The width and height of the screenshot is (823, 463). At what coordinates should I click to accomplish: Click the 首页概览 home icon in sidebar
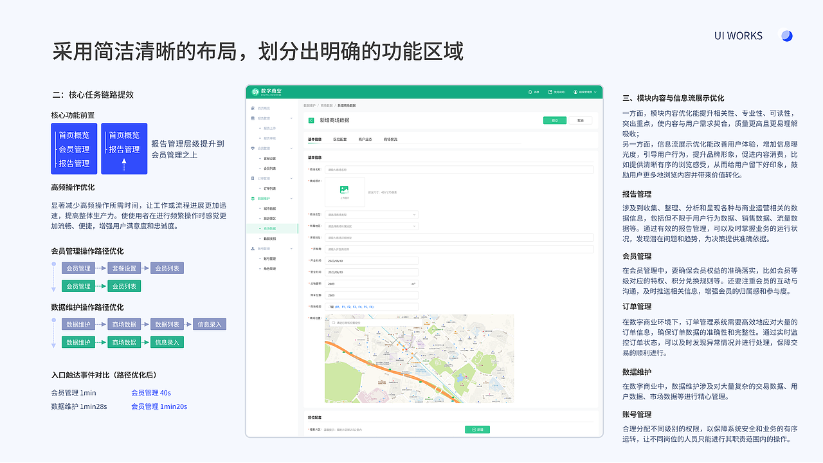click(x=253, y=108)
